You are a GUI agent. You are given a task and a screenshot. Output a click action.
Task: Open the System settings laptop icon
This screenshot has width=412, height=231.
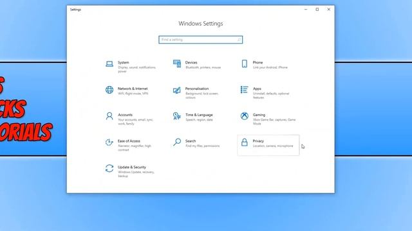[x=109, y=64]
